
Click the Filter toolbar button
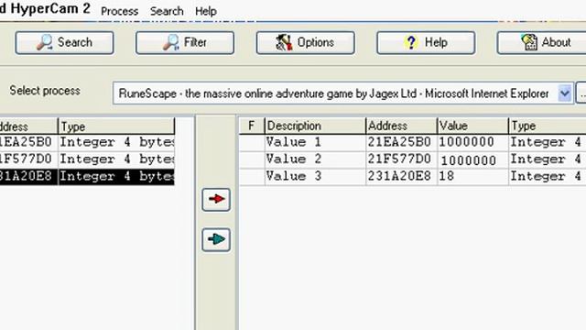(x=185, y=43)
